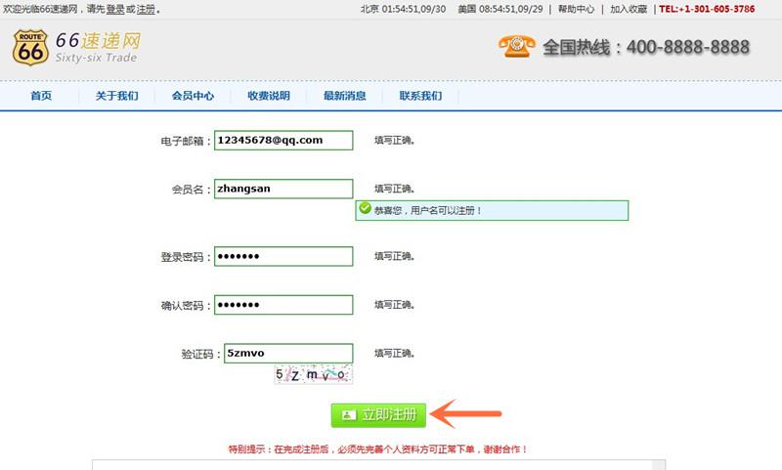Click the 确认密码 confirm password field
The image size is (782, 470).
(283, 305)
